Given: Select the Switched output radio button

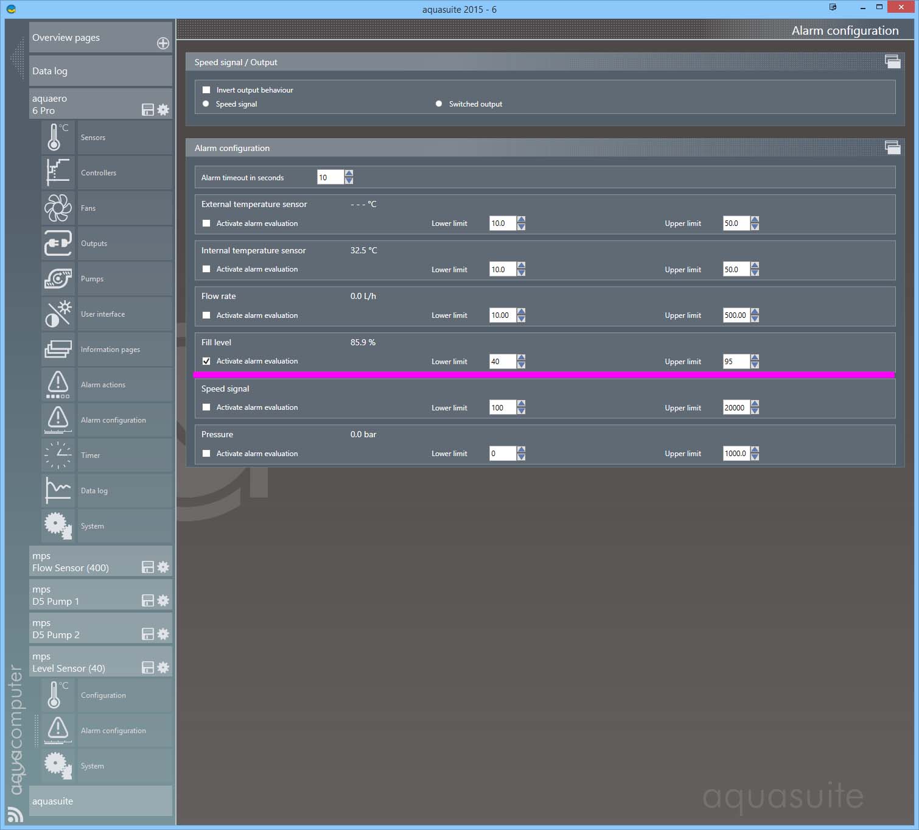Looking at the screenshot, I should click(x=439, y=104).
